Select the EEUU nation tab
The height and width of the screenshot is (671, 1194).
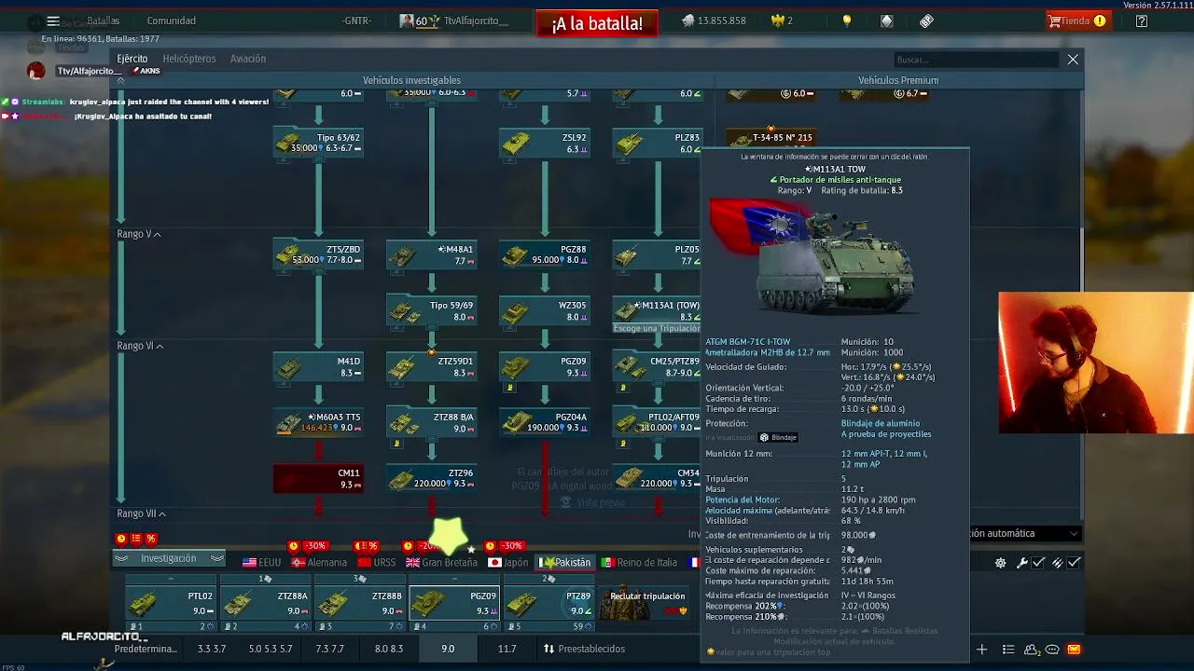(261, 563)
